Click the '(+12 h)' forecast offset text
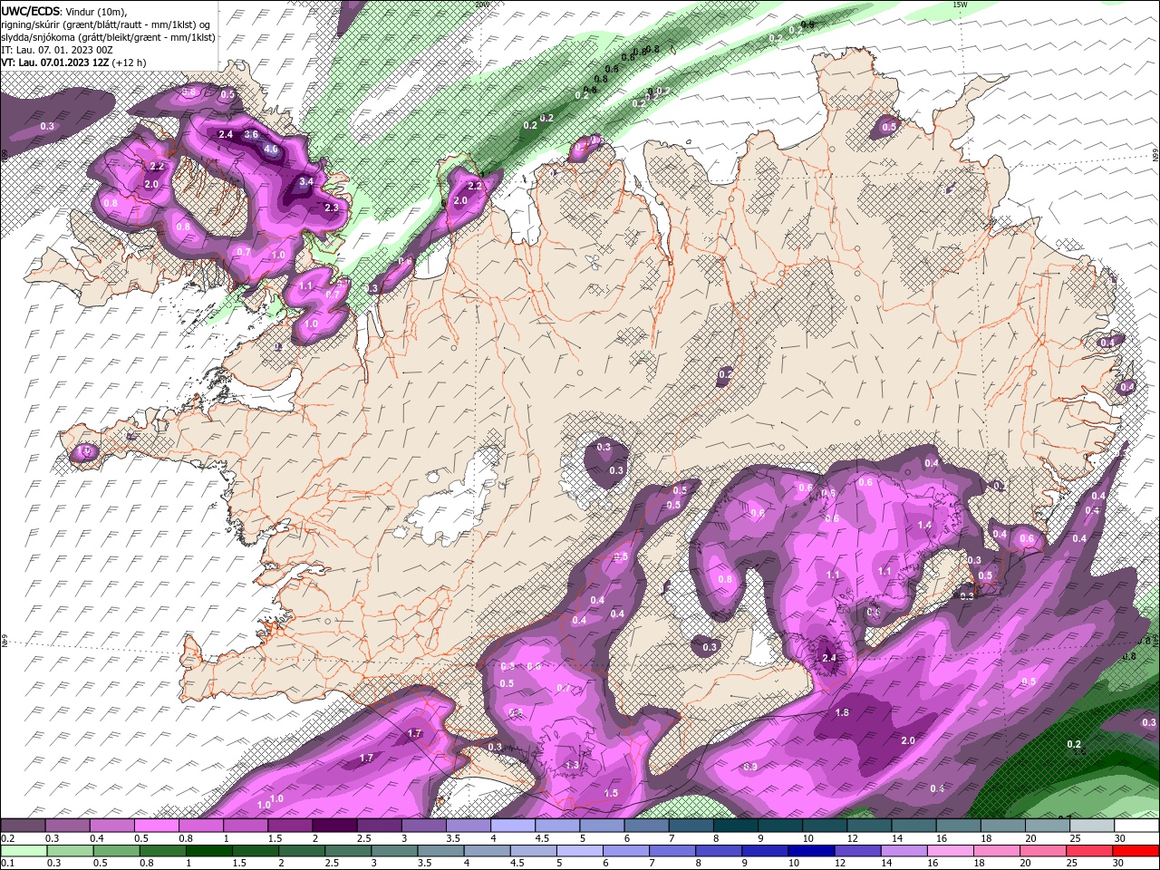This screenshot has height=870, width=1160. (x=129, y=62)
